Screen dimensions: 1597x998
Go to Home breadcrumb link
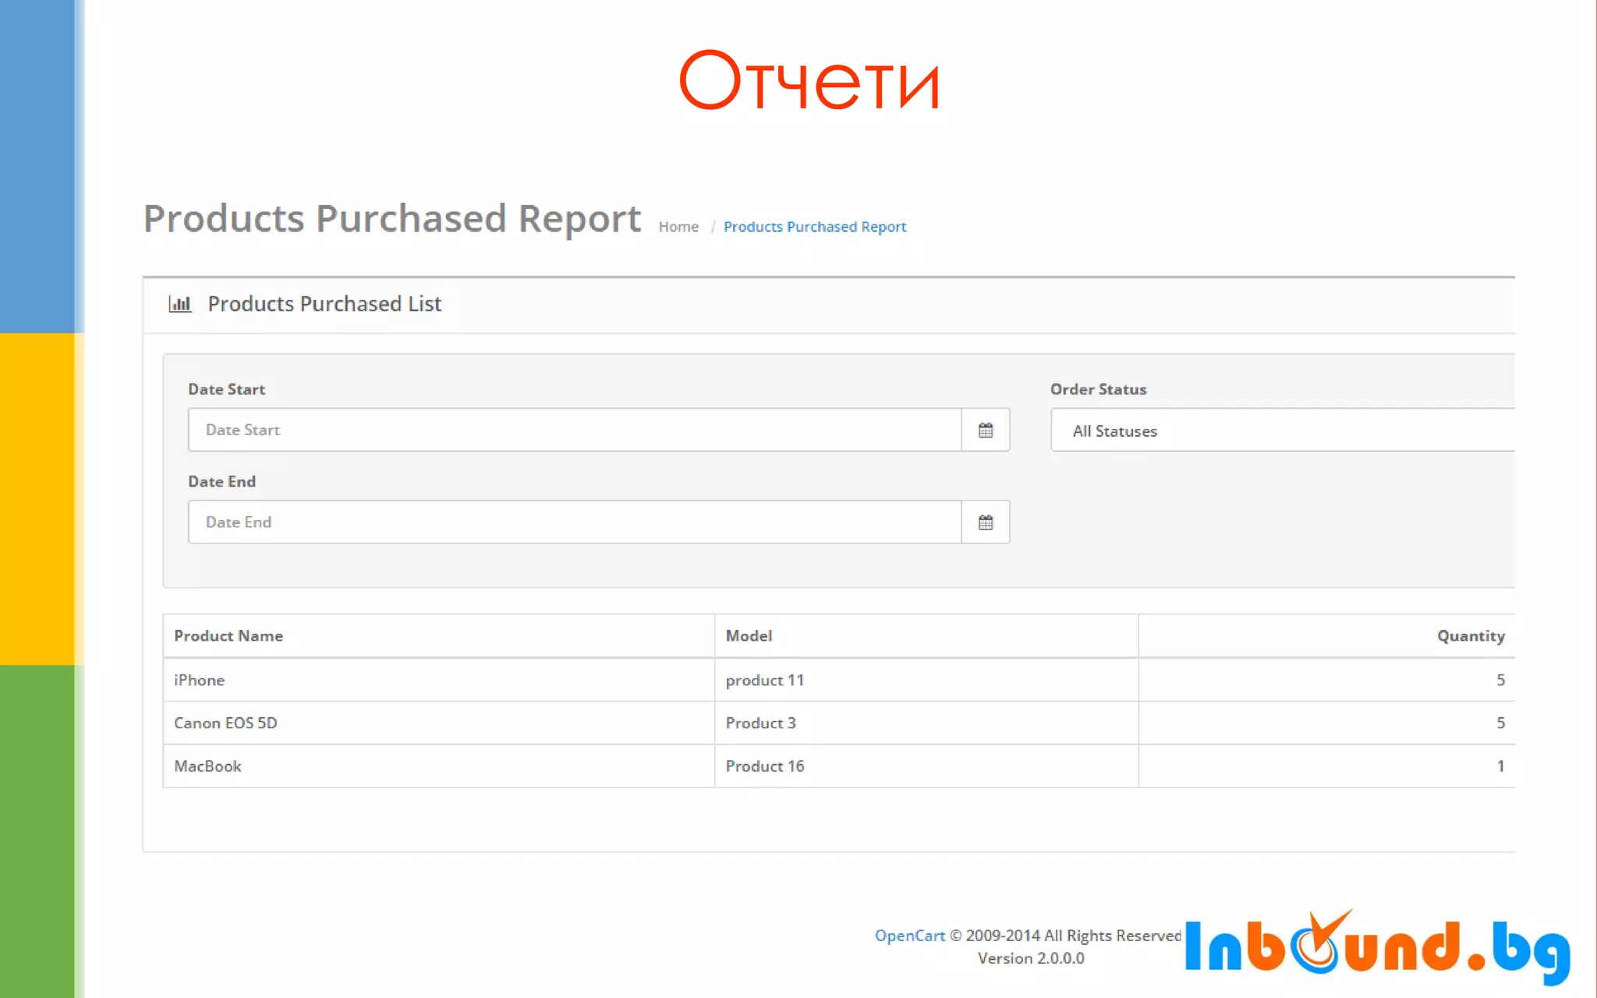click(678, 227)
